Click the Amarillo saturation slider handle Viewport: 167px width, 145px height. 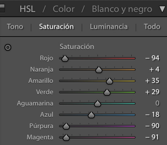point(109,81)
